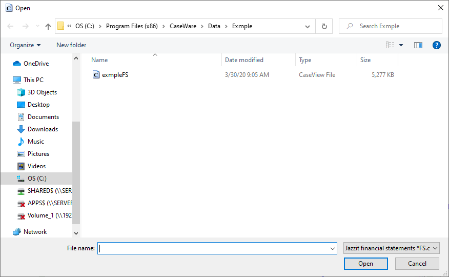
Task: Expand the address bar history dropdown
Action: click(x=307, y=26)
